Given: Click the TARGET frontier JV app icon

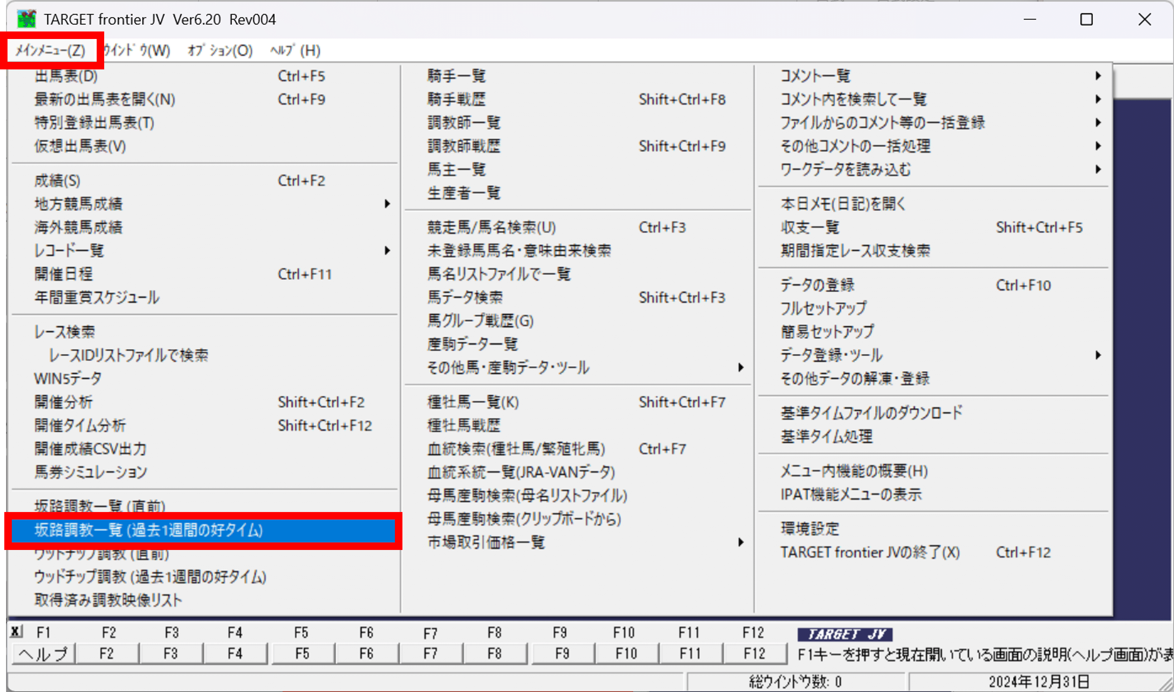Looking at the screenshot, I should coord(26,19).
